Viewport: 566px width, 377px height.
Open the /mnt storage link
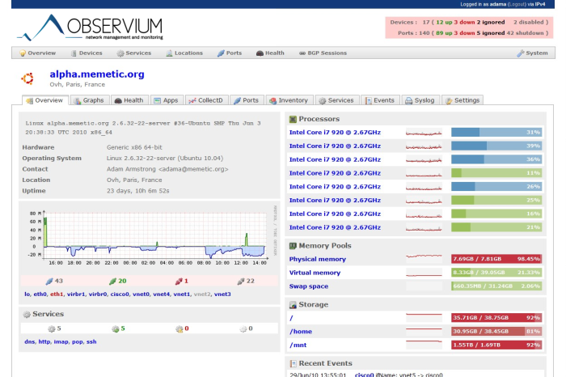[298, 345]
